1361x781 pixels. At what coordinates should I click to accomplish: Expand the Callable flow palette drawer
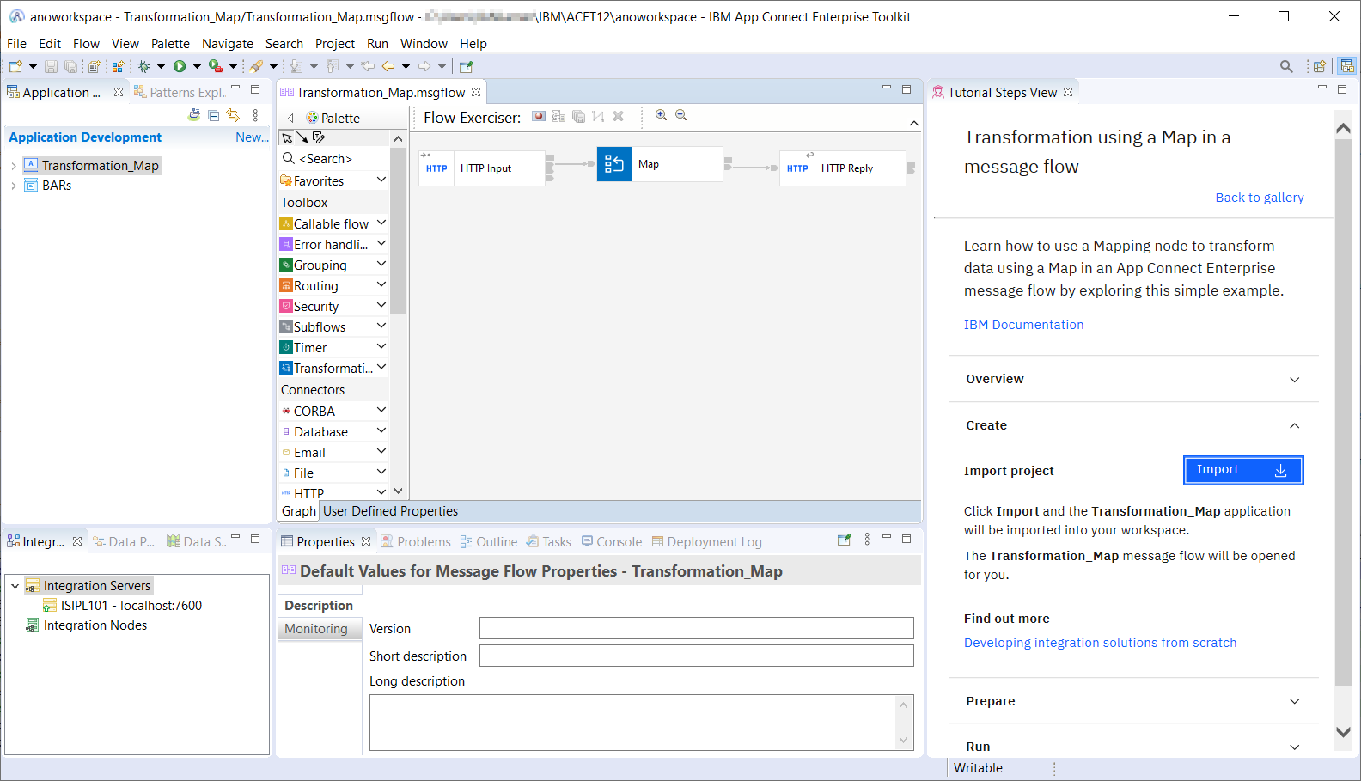click(381, 223)
